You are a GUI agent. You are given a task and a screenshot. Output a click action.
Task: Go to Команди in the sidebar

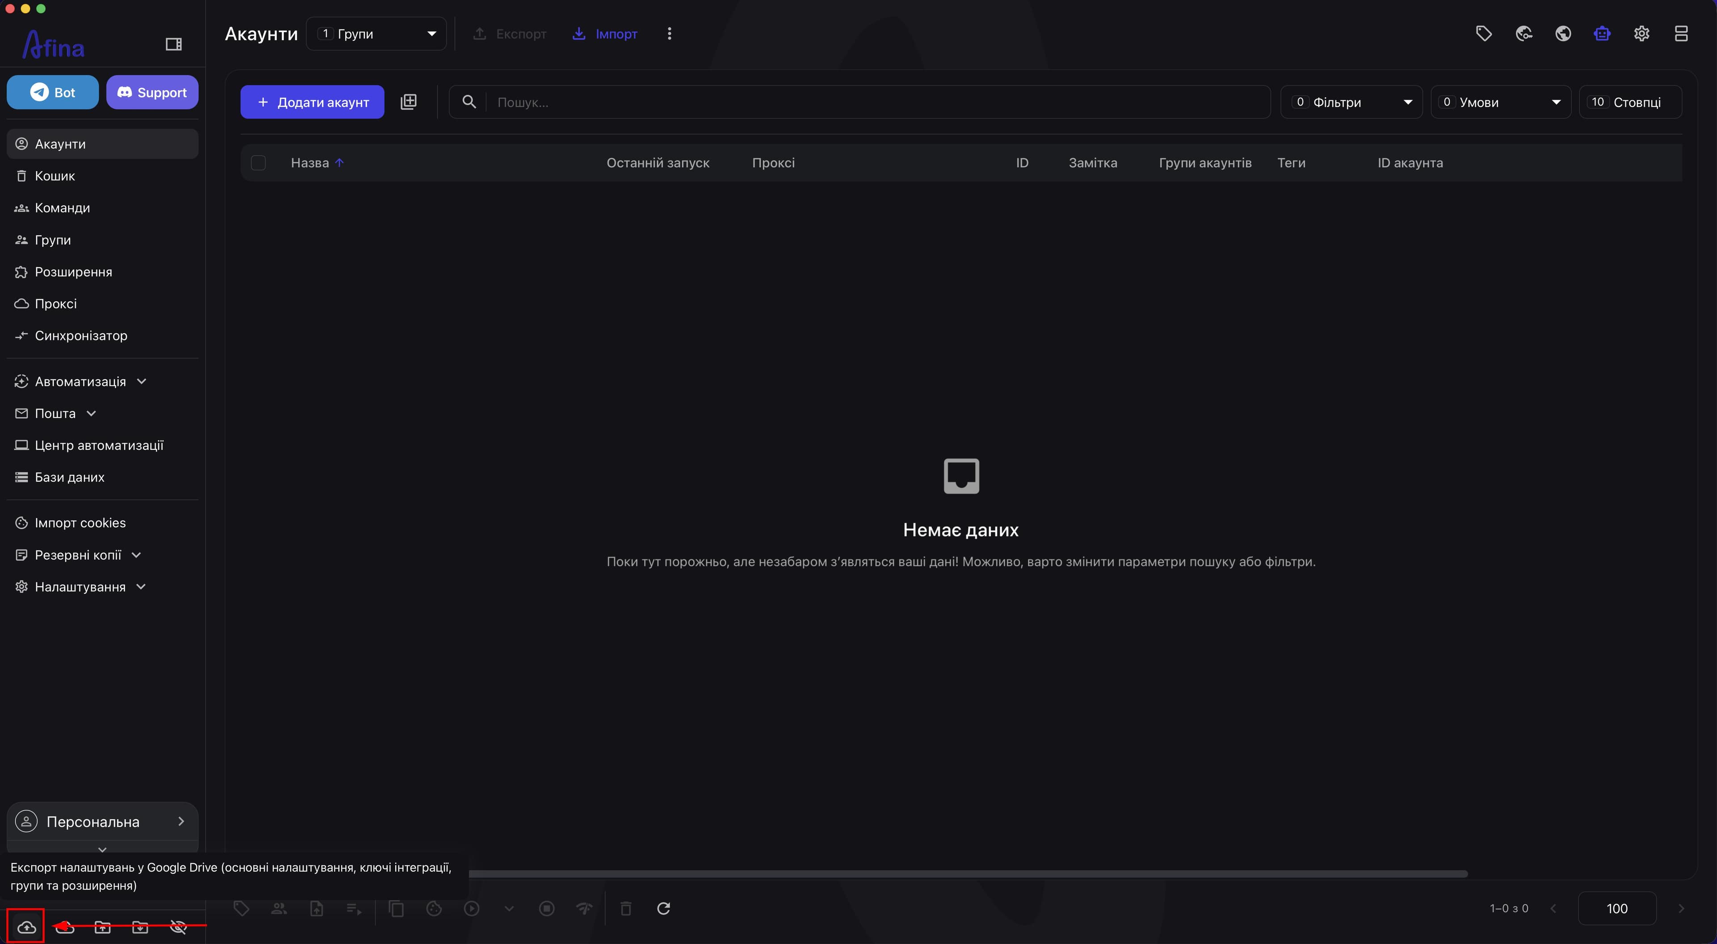pyautogui.click(x=103, y=208)
